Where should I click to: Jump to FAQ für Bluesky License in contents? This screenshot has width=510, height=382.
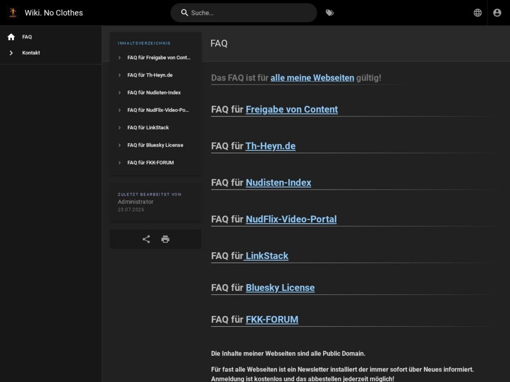155,145
